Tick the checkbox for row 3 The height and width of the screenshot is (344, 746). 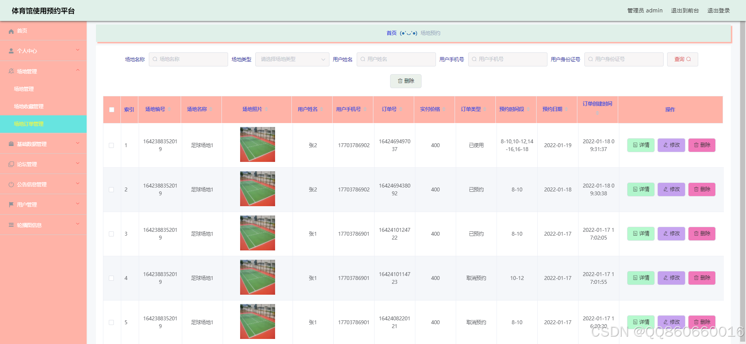coord(112,234)
